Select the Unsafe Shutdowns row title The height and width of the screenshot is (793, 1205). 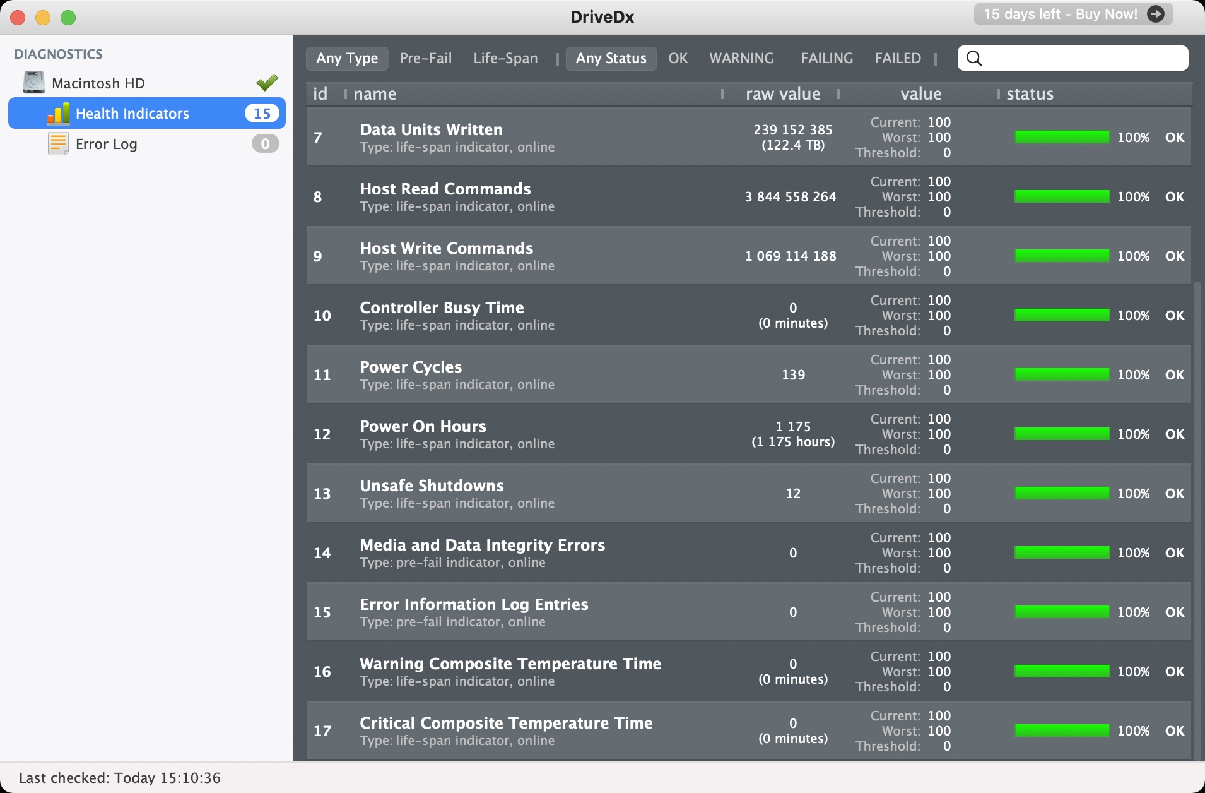pyautogui.click(x=432, y=486)
